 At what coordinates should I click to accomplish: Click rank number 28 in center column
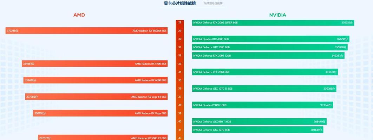click(180, 22)
